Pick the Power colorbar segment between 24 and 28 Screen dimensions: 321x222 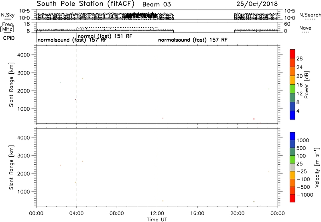point(293,63)
